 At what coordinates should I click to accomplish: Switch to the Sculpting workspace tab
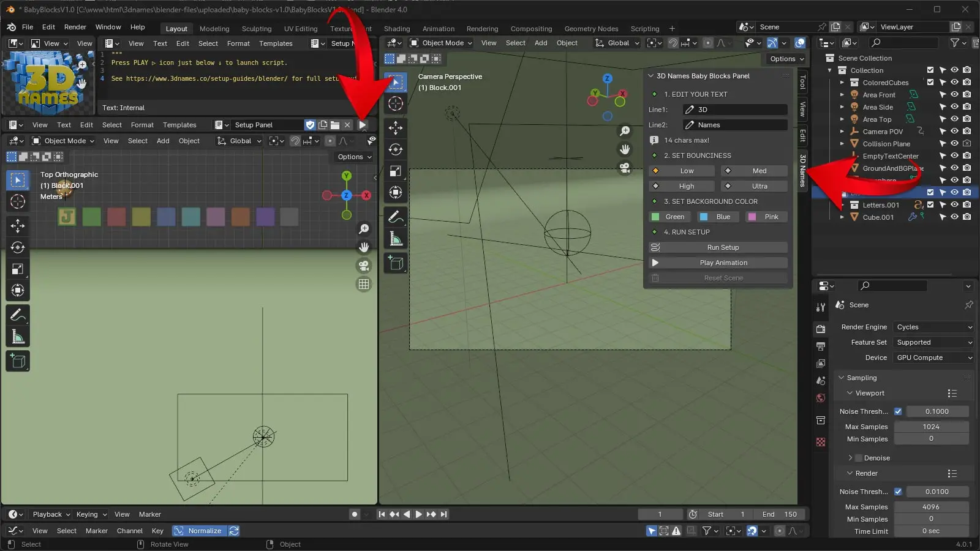coord(256,29)
